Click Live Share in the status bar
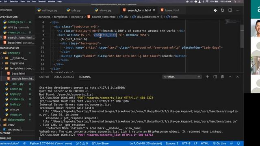This screenshot has height=146, width=260. coord(100,144)
